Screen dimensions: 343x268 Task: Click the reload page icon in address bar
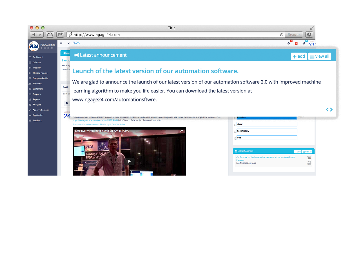tap(281, 35)
